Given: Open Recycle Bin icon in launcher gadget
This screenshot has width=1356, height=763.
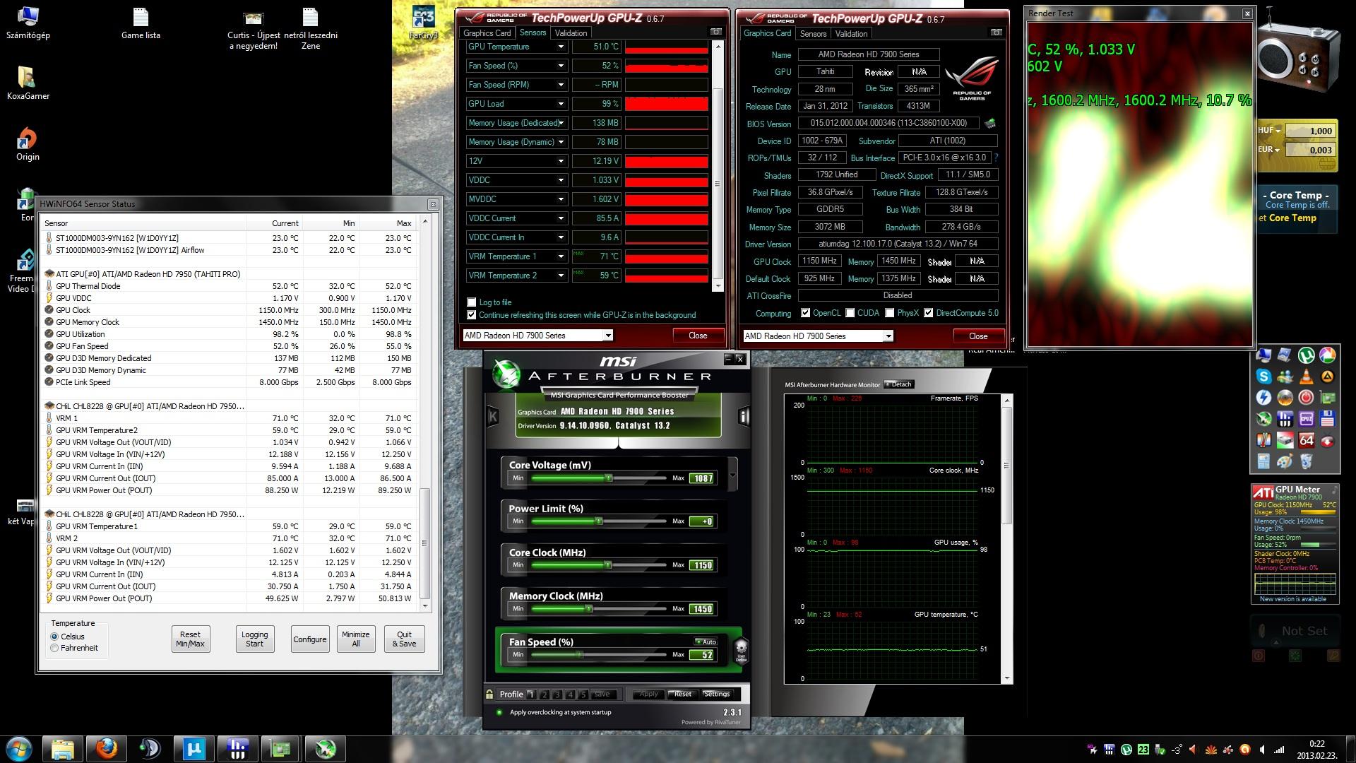Looking at the screenshot, I should pos(1307,461).
